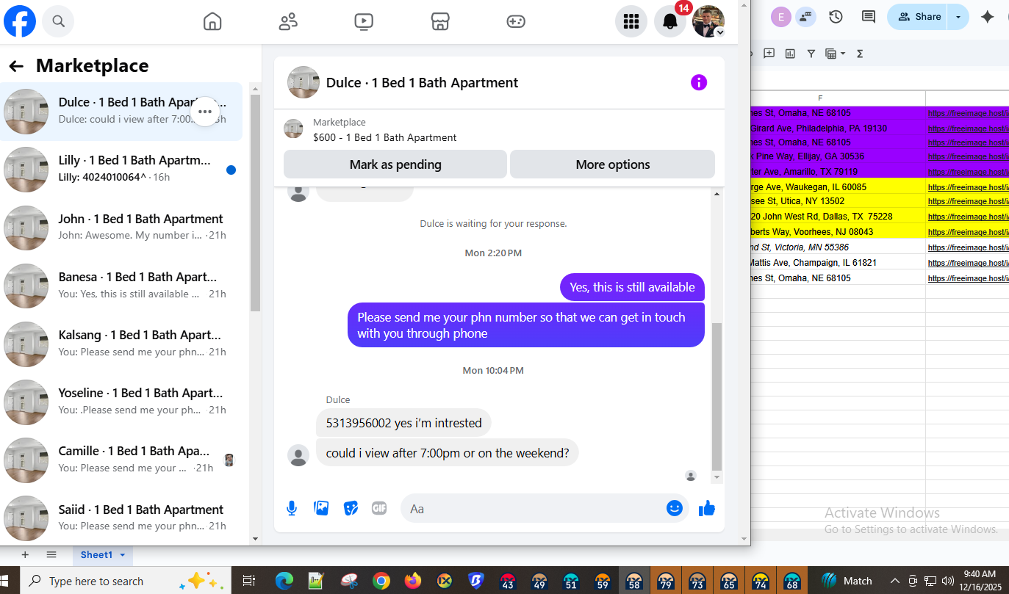
Task: Open the all sheets list icon
Action: (51, 554)
